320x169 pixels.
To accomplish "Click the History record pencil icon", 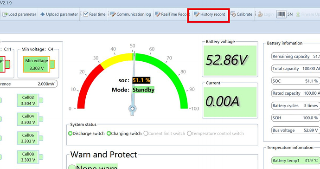I will 197,14.
